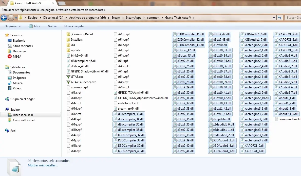Click Grabar in the toolbar
301x176 pixels.
coord(52,26)
